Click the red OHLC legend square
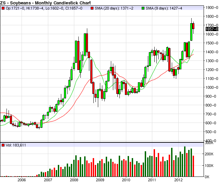Screen dimensions: 219x183 click(x=3, y=8)
